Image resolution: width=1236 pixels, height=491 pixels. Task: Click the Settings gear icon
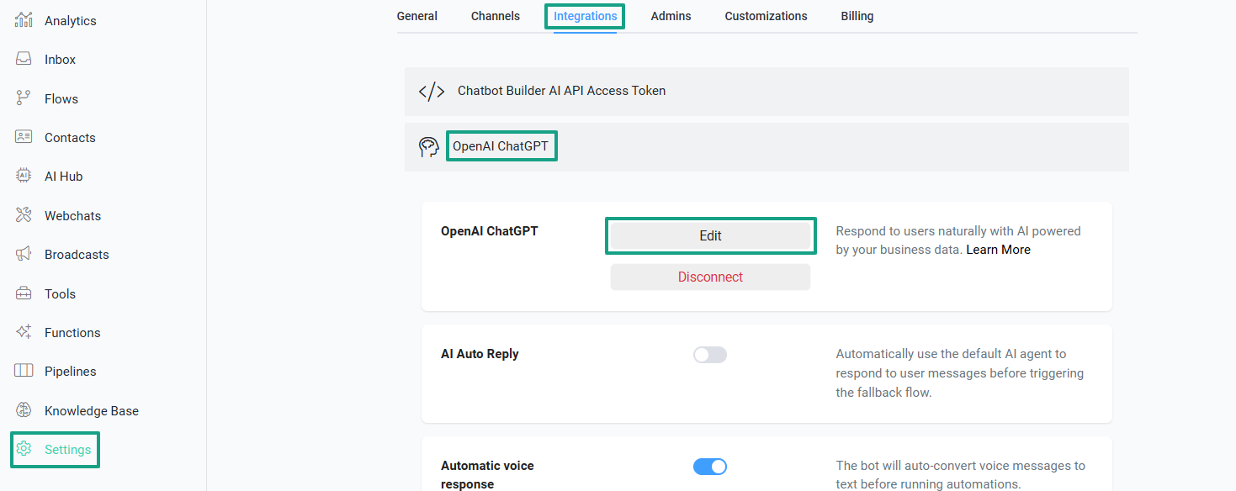24,449
